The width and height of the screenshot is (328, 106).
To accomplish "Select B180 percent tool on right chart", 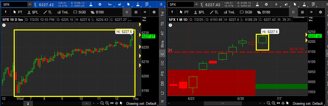I will click(263, 12).
